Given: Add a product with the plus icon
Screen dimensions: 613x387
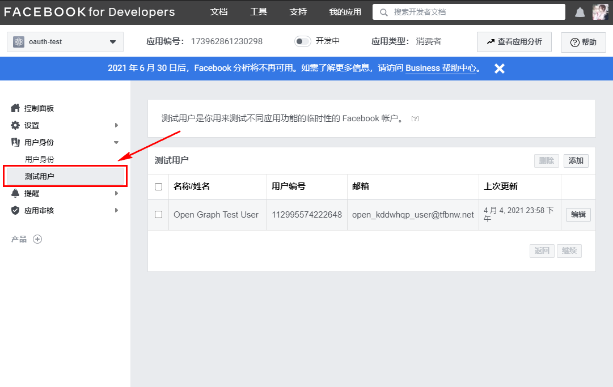Looking at the screenshot, I should click(37, 239).
